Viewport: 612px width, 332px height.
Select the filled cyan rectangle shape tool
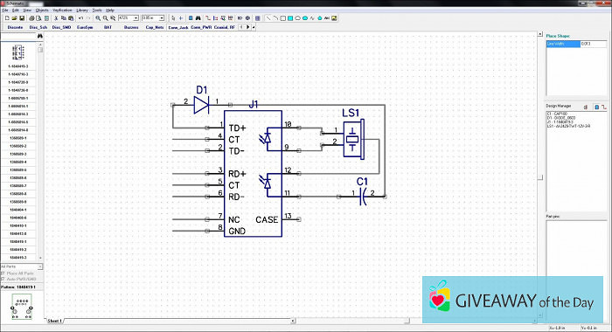(290, 18)
